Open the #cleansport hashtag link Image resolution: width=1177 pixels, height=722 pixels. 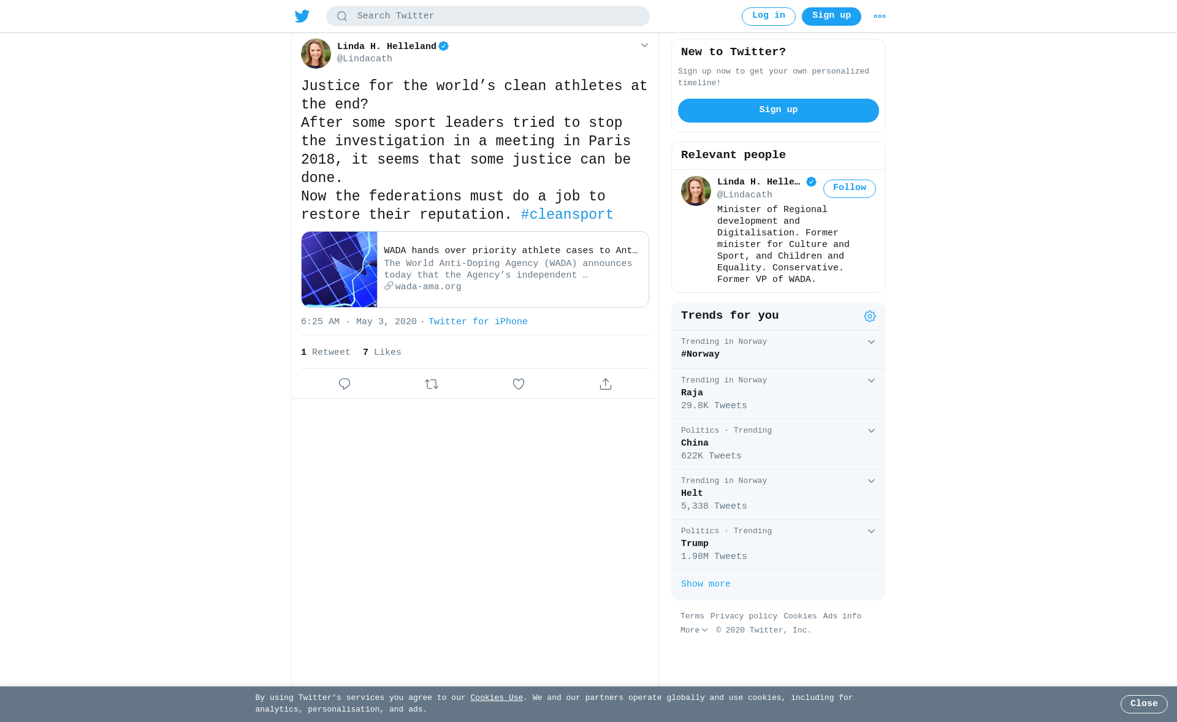(567, 215)
